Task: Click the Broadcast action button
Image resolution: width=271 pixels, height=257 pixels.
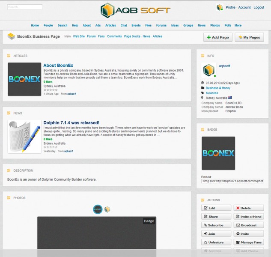Action: pos(249,225)
